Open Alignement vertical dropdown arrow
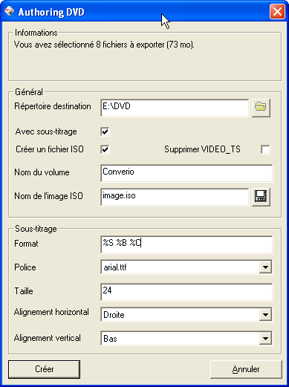The width and height of the screenshot is (289, 387). 265,338
